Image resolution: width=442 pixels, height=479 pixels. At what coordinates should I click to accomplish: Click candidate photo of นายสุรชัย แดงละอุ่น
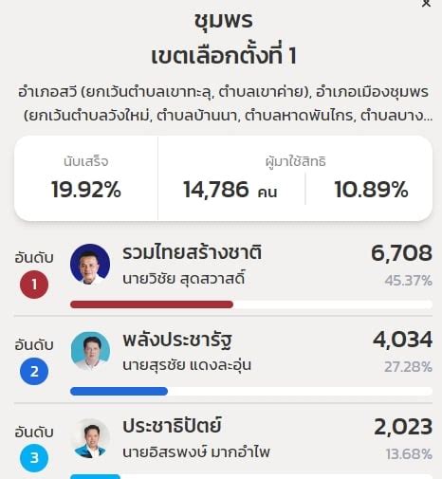90,351
